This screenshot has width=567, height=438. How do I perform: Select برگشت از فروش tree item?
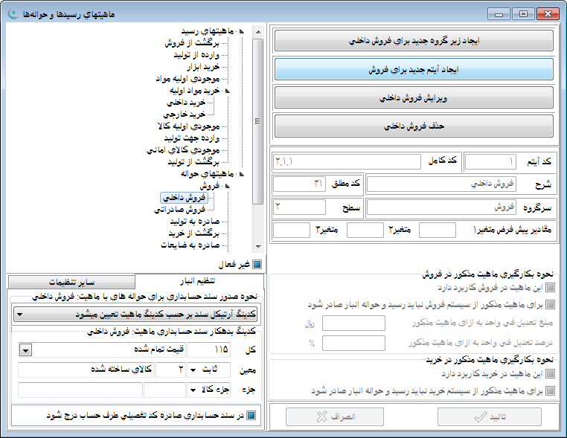tap(192, 43)
